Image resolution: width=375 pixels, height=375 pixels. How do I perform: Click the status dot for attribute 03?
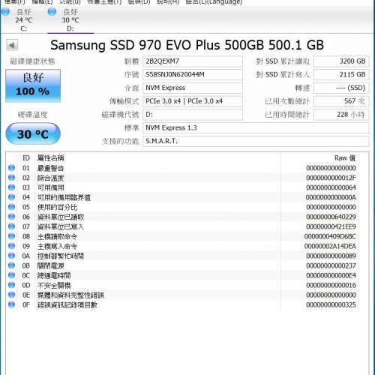point(11,187)
